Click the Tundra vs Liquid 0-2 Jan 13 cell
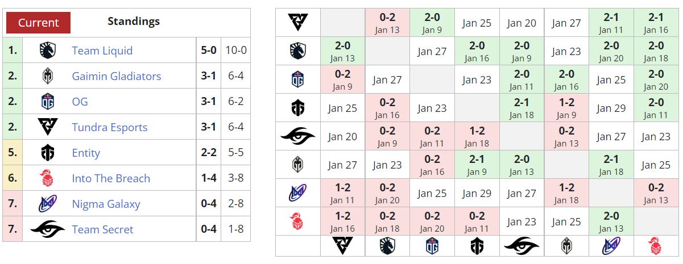 (x=387, y=23)
